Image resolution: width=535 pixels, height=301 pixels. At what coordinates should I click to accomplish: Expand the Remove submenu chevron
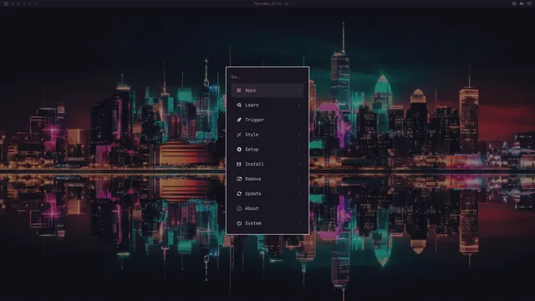299,179
